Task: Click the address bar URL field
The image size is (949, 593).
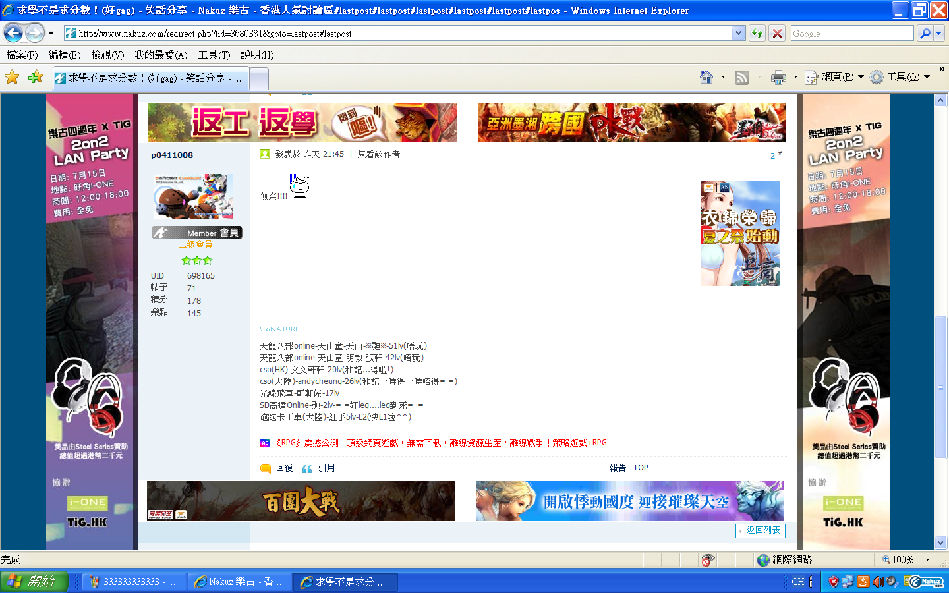Action: pos(399,33)
